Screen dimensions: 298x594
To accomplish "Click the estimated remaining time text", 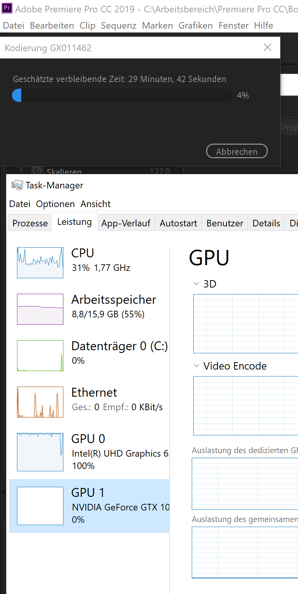I will (x=119, y=79).
